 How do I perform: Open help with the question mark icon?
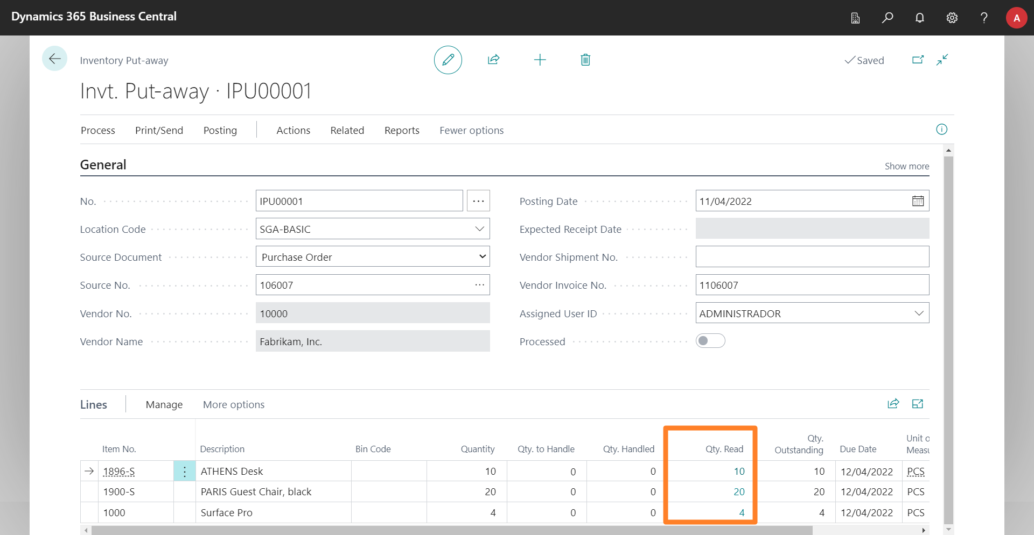coord(984,18)
